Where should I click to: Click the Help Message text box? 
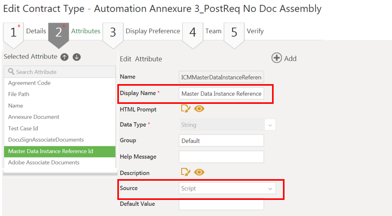(222, 156)
